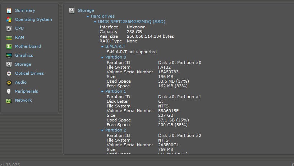294x166 pixels.
Task: Click the CPU chip icon
Action: point(9,29)
